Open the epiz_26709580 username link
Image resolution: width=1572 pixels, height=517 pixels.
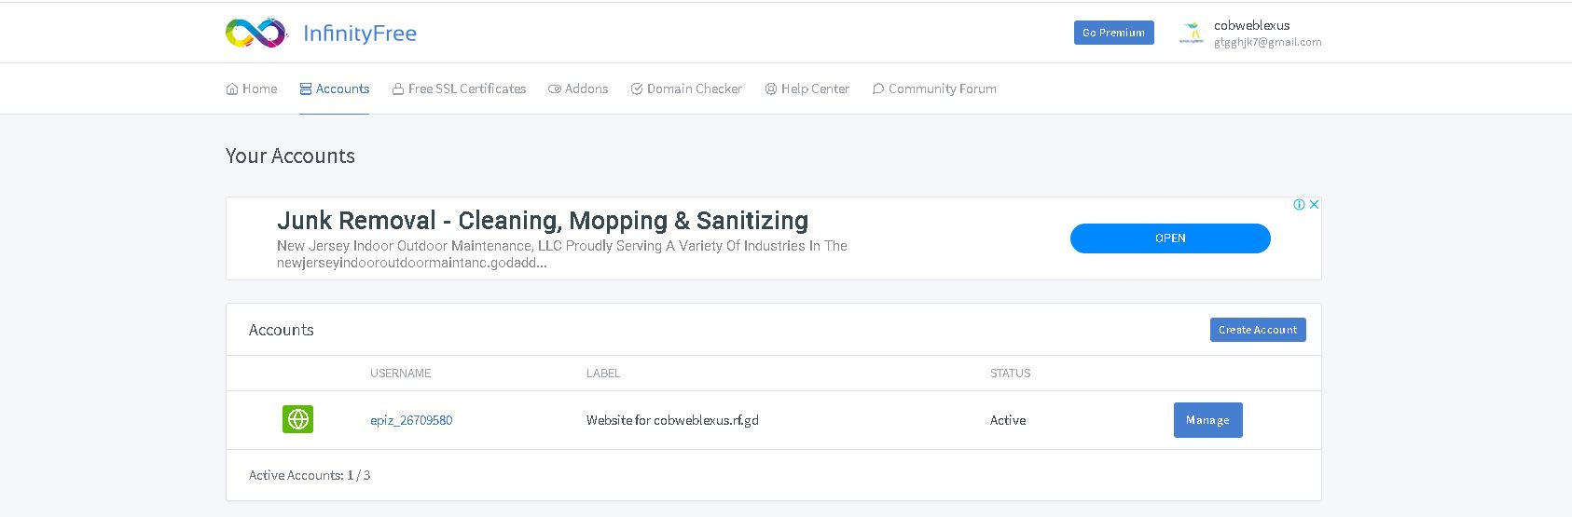pyautogui.click(x=411, y=420)
